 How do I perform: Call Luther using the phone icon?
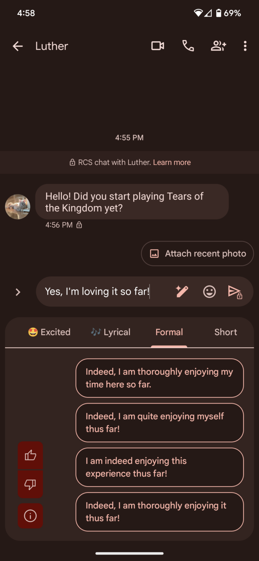[x=188, y=46]
